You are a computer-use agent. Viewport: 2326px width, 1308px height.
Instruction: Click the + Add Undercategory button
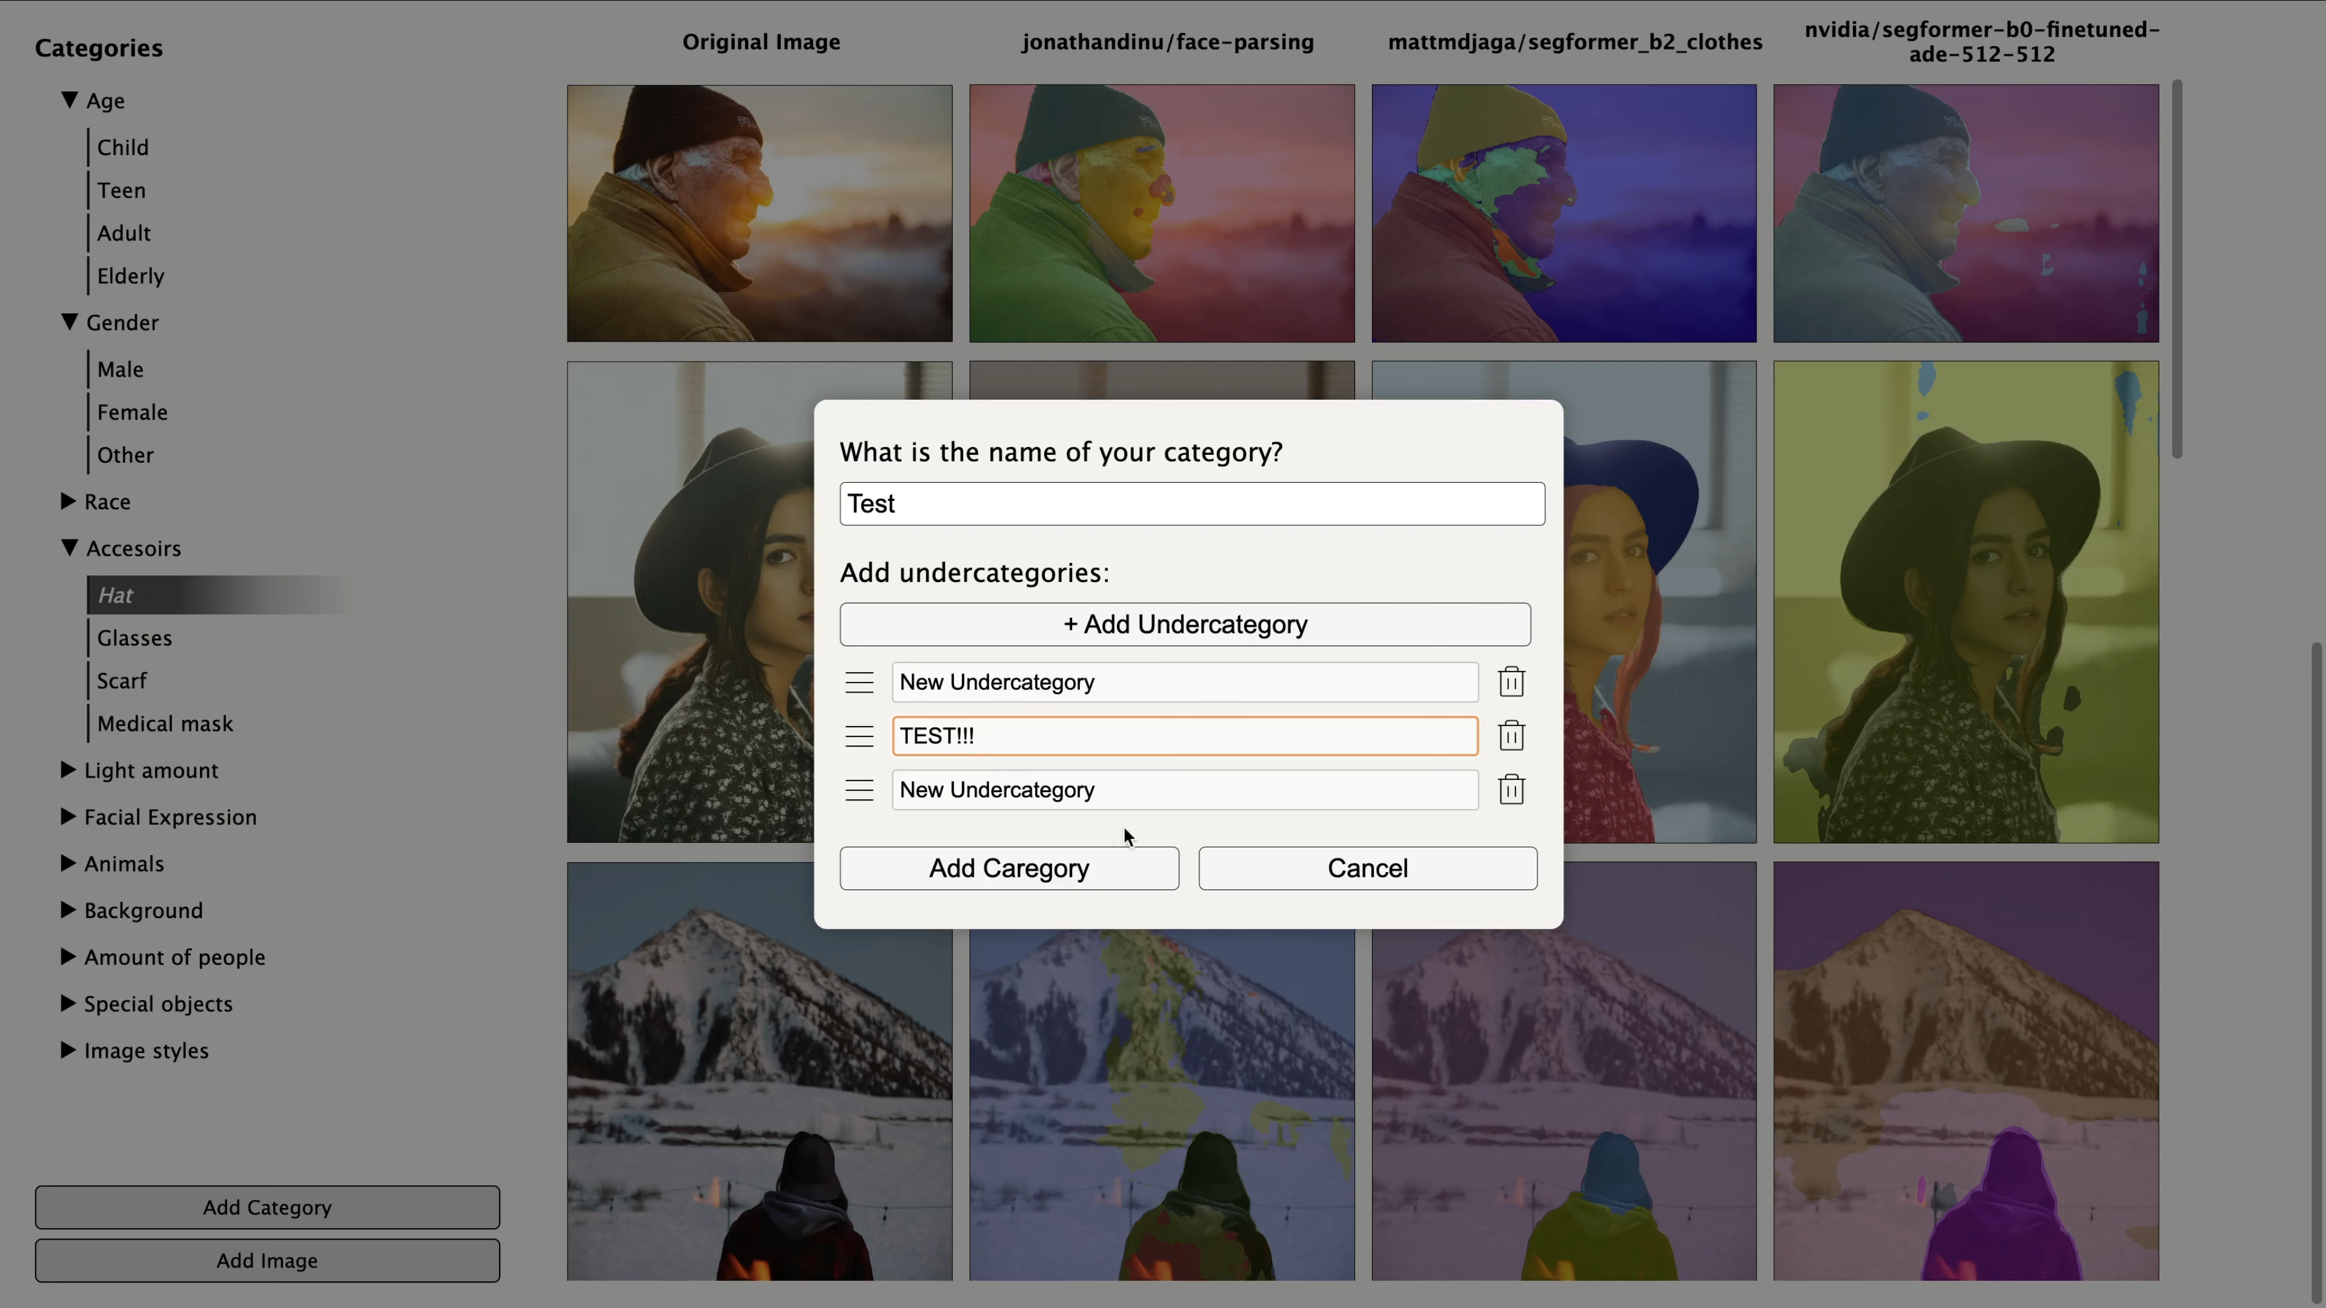coord(1185,624)
